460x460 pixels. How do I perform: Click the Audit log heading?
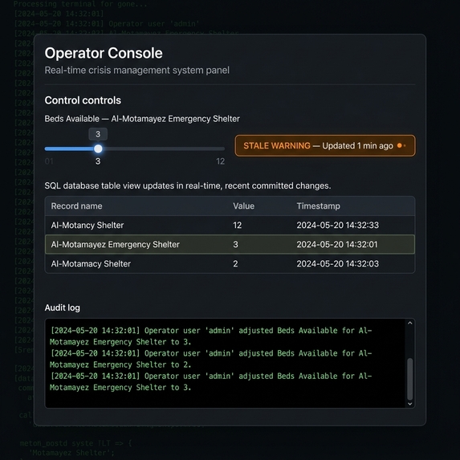pos(62,307)
